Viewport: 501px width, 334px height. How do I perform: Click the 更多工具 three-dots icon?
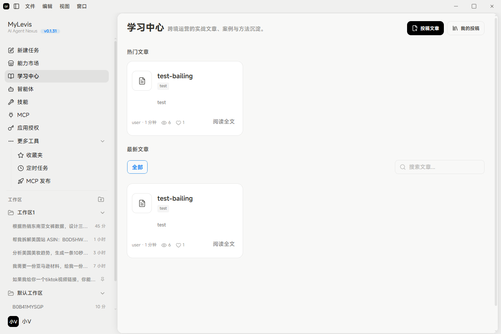(11, 141)
